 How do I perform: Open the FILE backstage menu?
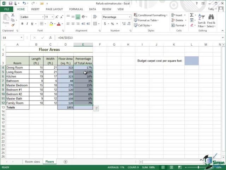7,9
